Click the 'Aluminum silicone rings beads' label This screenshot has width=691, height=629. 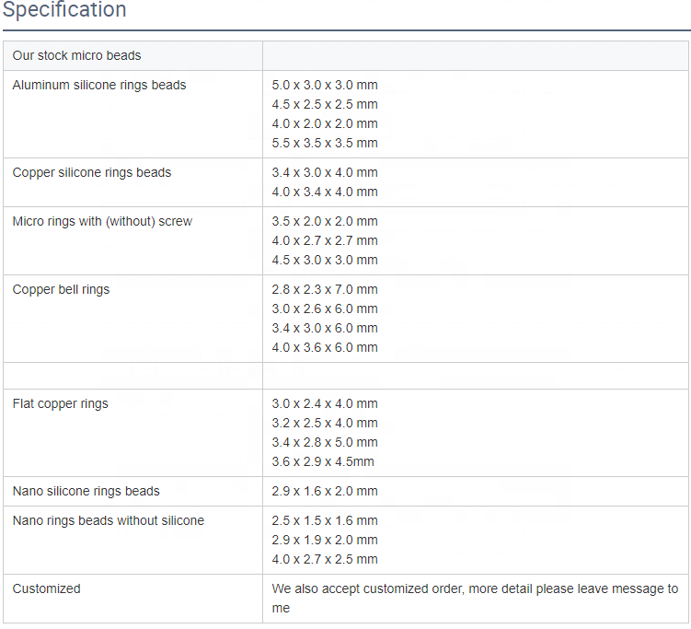tap(99, 85)
